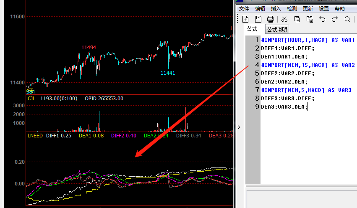Image resolution: width=357 pixels, height=208 pixels.
Task: Place the cursor at the end of line 9 (DEA3:VAR3.DEA;)
Action: (308, 107)
